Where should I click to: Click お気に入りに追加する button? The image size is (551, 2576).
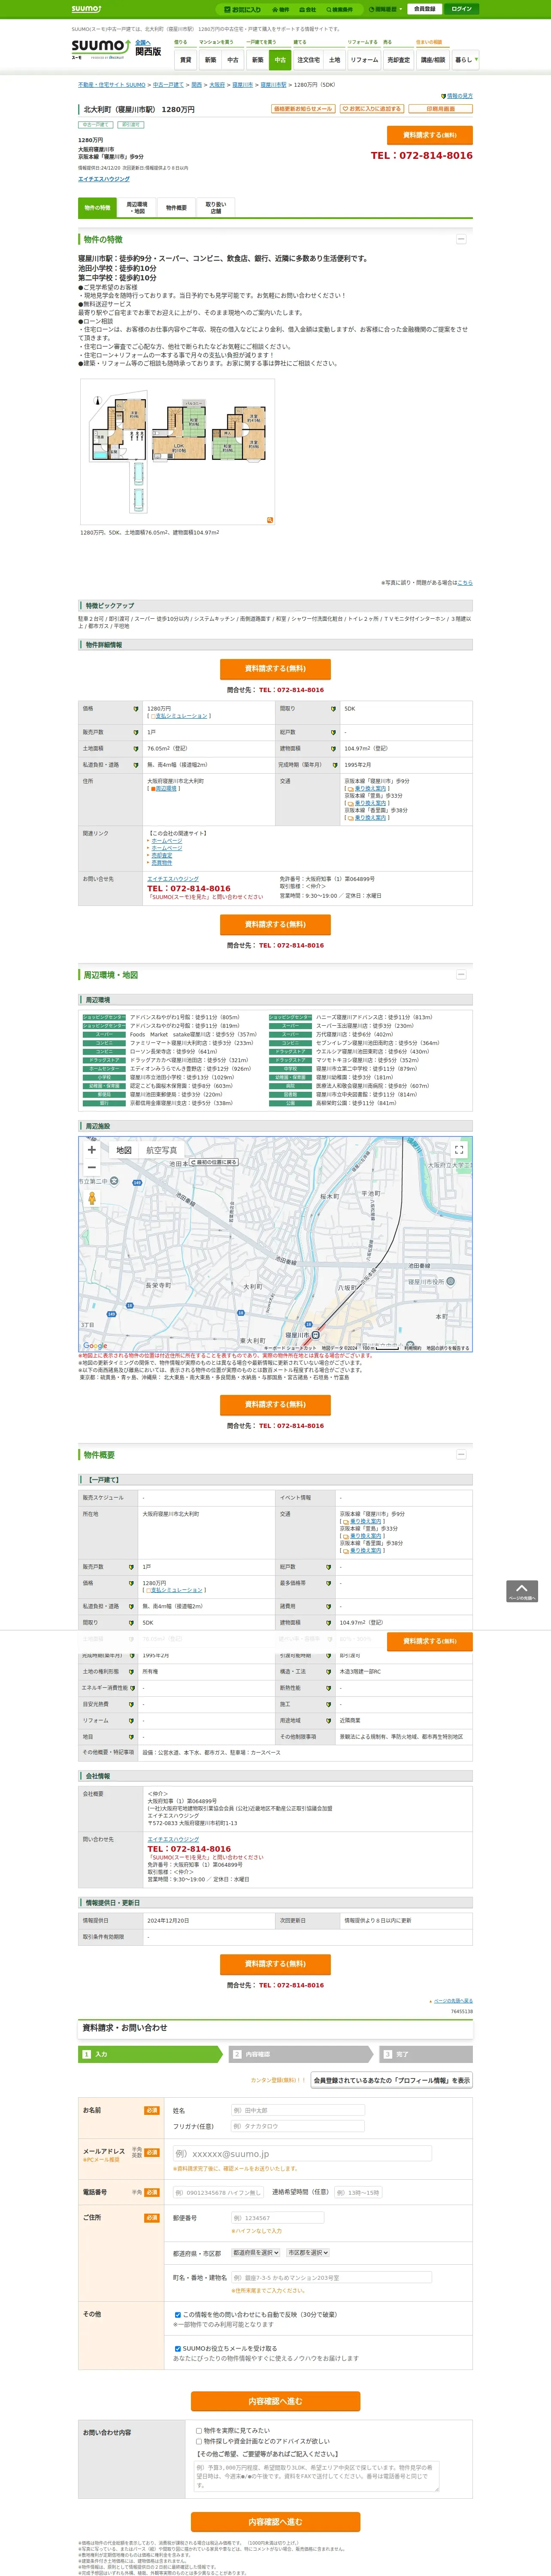372,109
